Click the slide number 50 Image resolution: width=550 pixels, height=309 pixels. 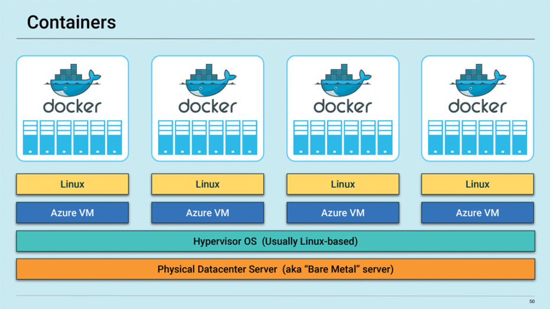tap(531, 301)
